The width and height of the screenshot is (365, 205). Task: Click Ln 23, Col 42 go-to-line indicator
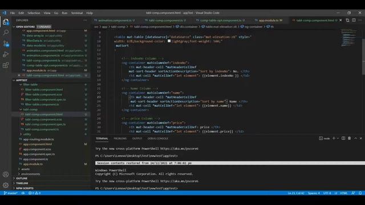click(296, 193)
